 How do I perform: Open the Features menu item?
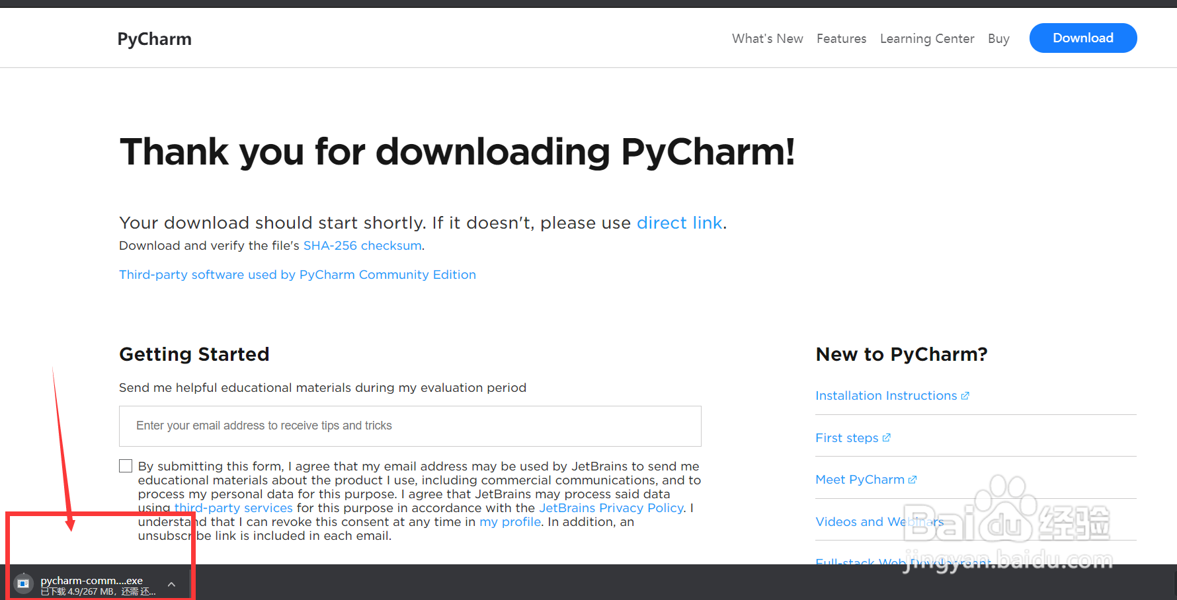(x=841, y=38)
